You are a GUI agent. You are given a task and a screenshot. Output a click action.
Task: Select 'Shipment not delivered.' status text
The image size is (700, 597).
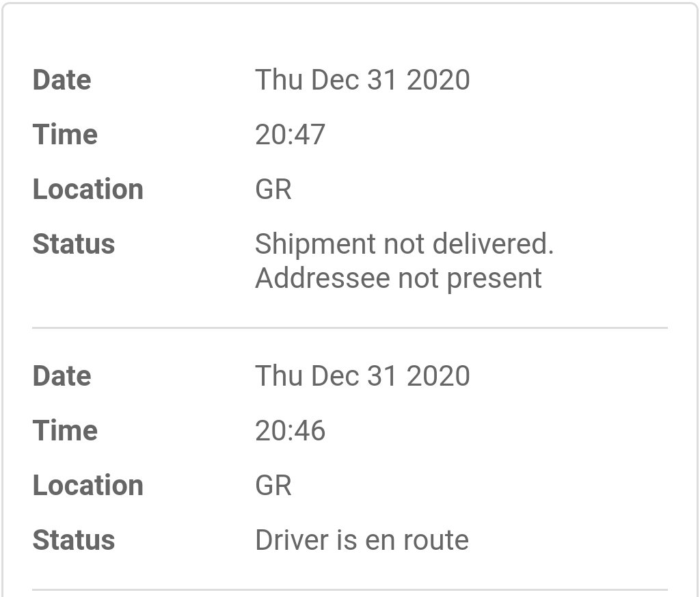405,244
